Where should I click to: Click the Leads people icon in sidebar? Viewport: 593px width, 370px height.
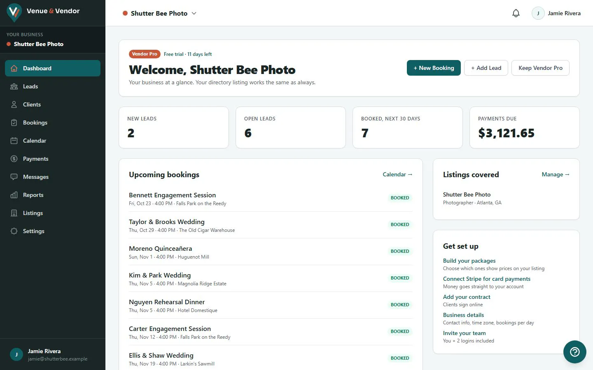tap(14, 86)
